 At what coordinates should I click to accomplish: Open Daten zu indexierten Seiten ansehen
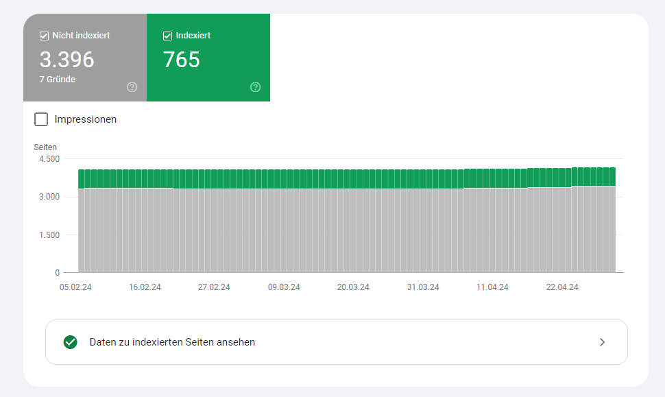pyautogui.click(x=337, y=342)
